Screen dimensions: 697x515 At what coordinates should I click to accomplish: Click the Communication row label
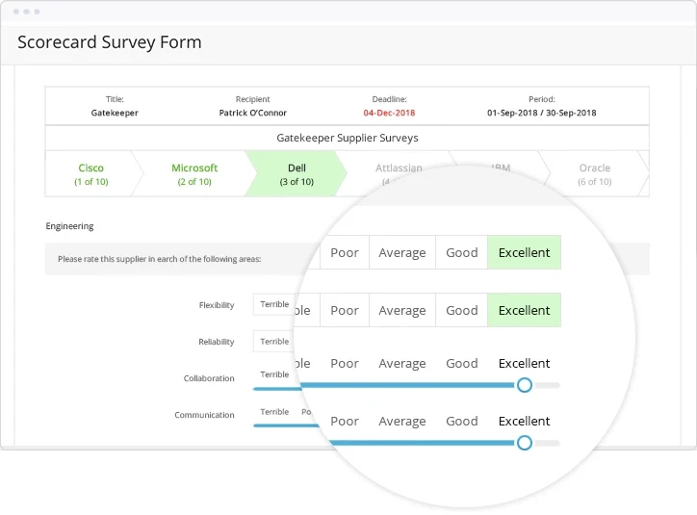[x=204, y=415]
